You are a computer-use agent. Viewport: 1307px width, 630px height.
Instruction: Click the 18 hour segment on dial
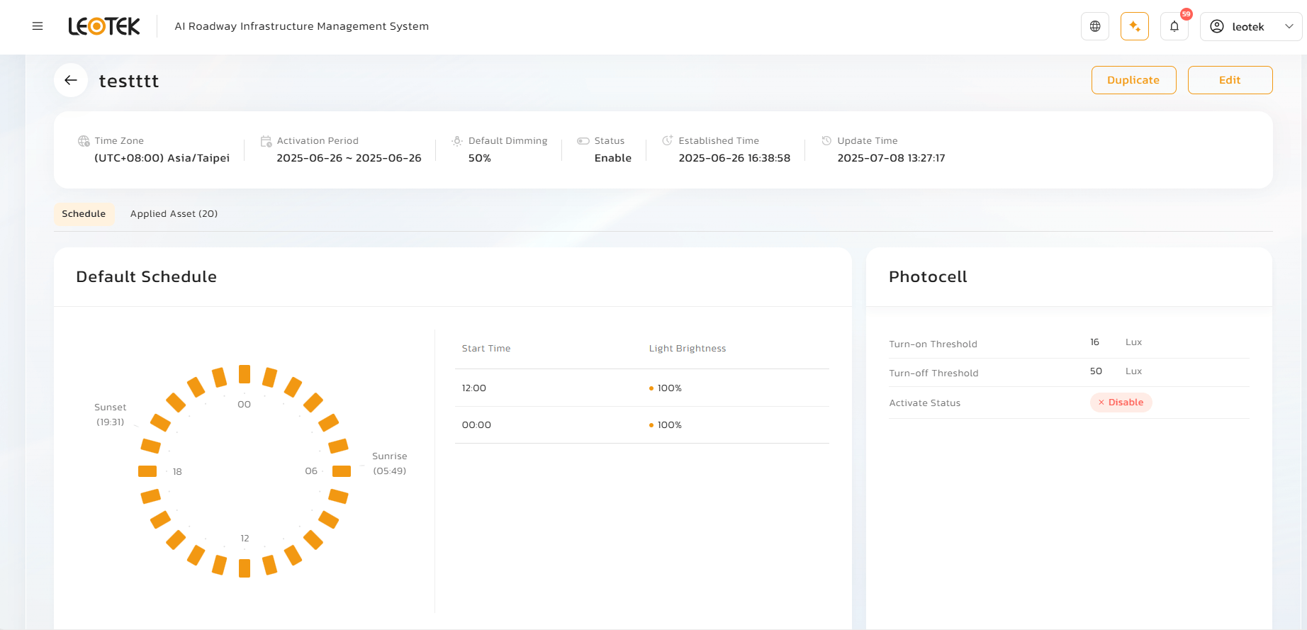(147, 471)
